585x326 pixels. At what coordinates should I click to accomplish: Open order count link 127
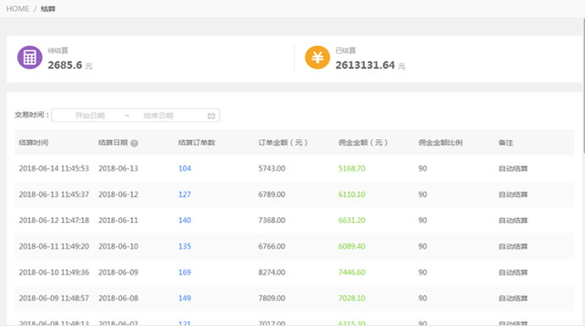click(x=185, y=194)
